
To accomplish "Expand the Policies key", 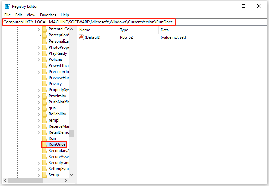I will pos(39,60).
